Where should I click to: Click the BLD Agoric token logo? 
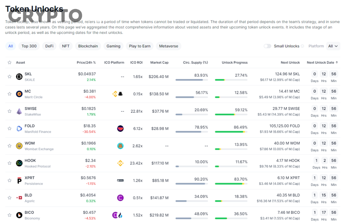[x=19, y=197]
